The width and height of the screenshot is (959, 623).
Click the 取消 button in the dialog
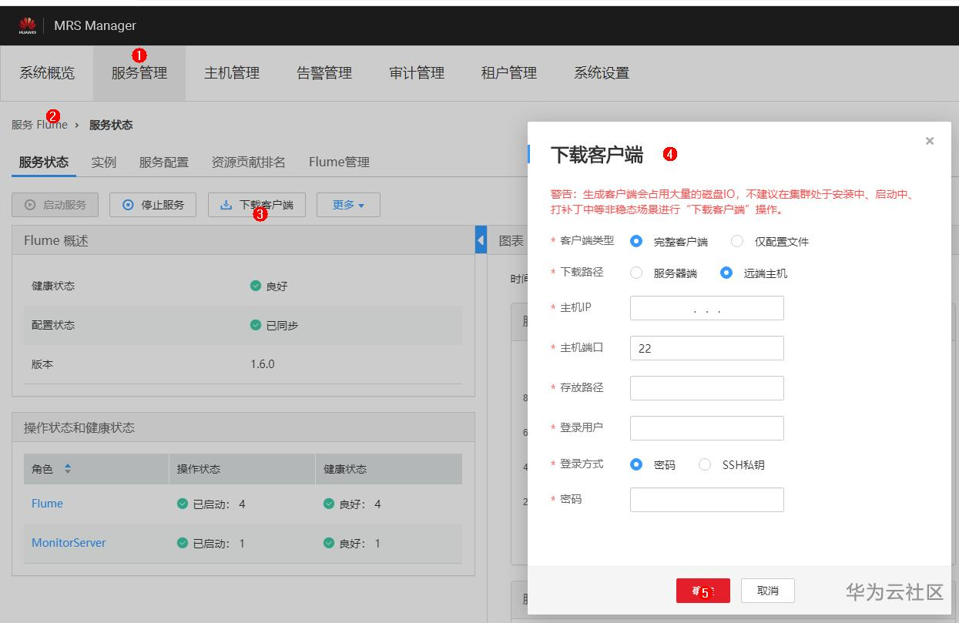click(768, 591)
